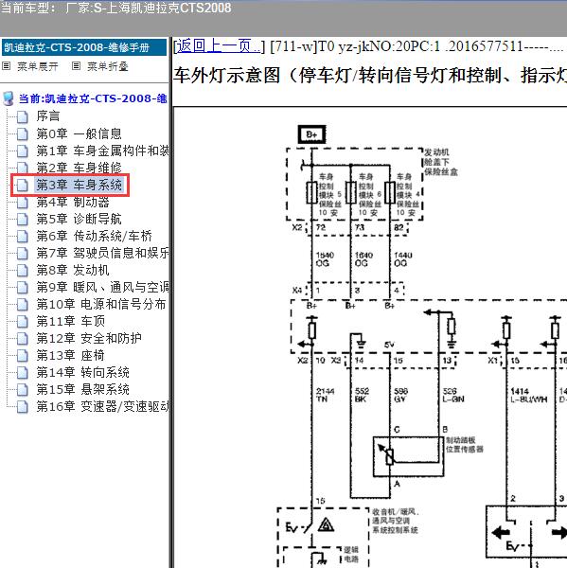Screen dimensions: 567x568
Task: Open 第10章 电源和信号分布
Action: coord(101,304)
